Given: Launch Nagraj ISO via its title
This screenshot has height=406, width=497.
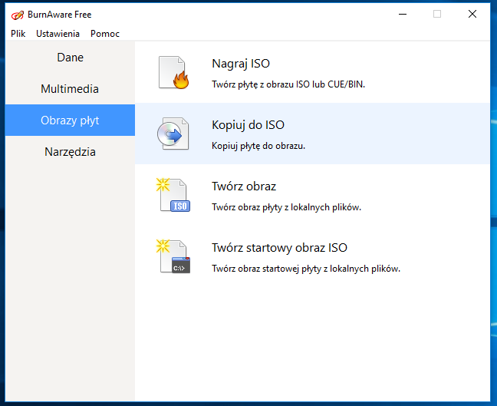Looking at the screenshot, I should [x=241, y=64].
